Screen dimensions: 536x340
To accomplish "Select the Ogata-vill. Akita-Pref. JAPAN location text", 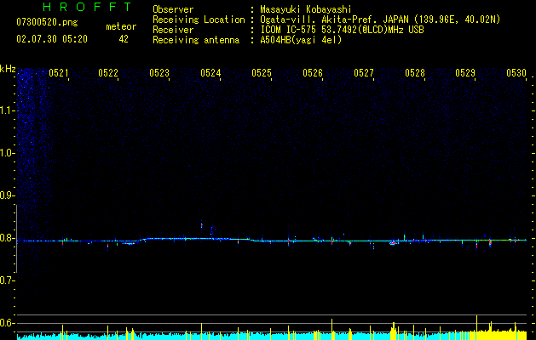I will click(380, 20).
